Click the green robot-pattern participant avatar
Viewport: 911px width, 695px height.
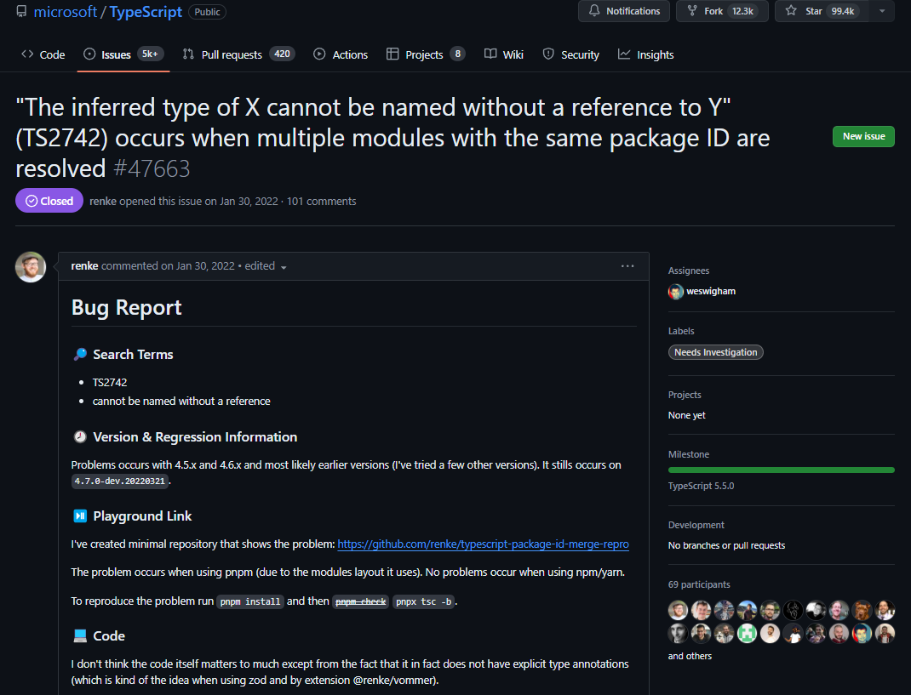point(747,633)
